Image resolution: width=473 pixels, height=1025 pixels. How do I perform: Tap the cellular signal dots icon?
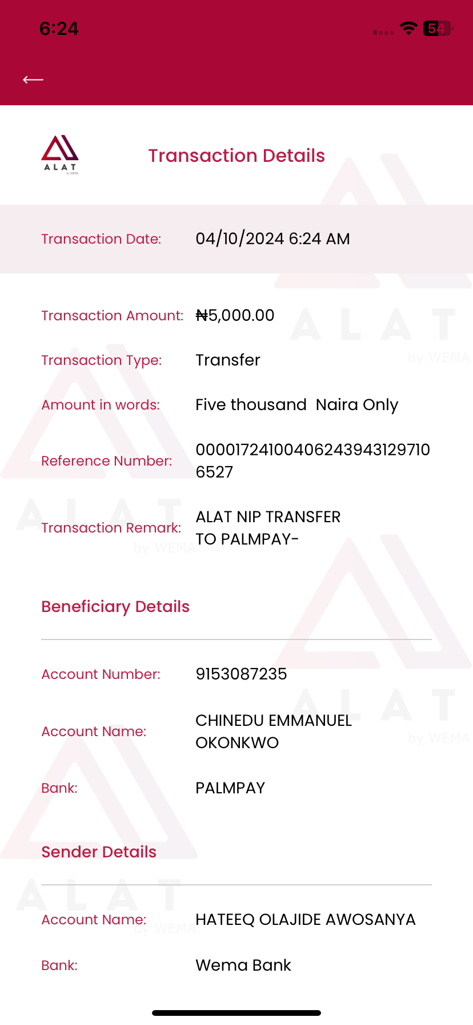coord(383,32)
